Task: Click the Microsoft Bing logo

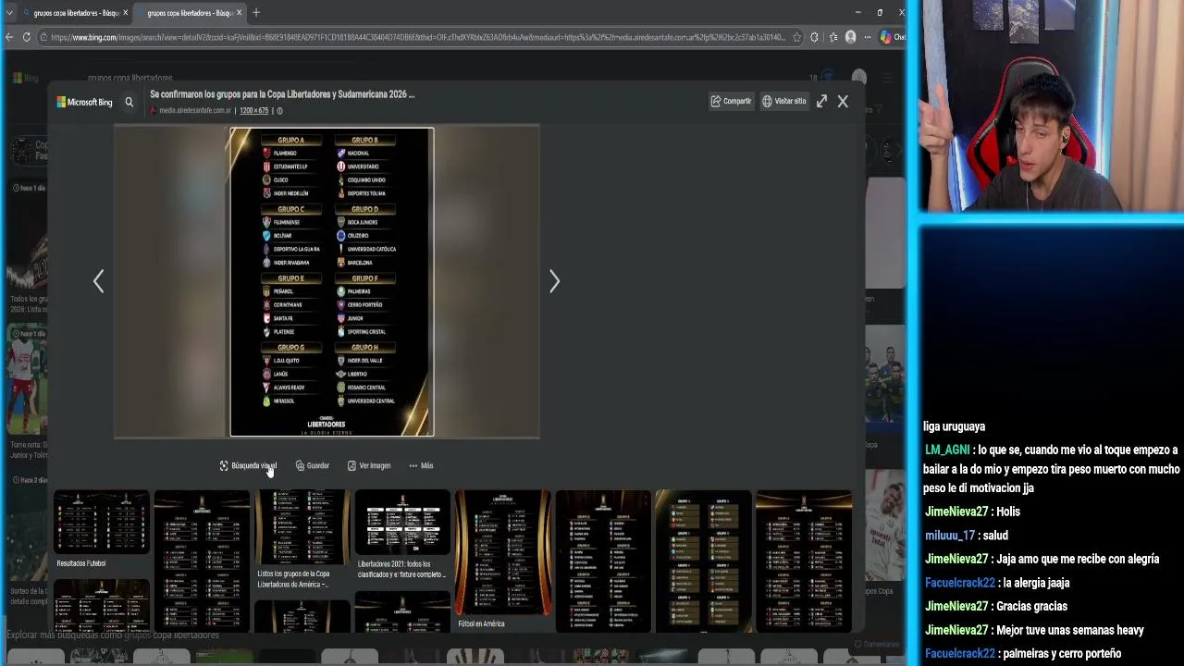Action: (x=84, y=102)
